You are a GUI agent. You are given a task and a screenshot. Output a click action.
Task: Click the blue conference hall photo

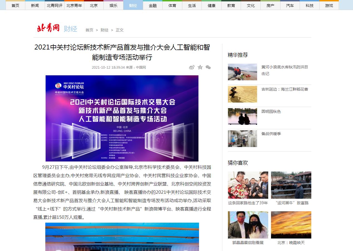(122, 237)
